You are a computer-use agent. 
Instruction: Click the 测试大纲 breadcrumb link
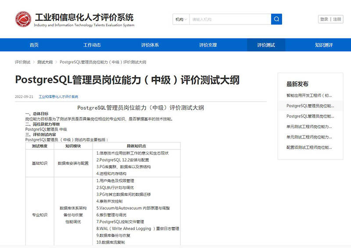click(x=45, y=62)
